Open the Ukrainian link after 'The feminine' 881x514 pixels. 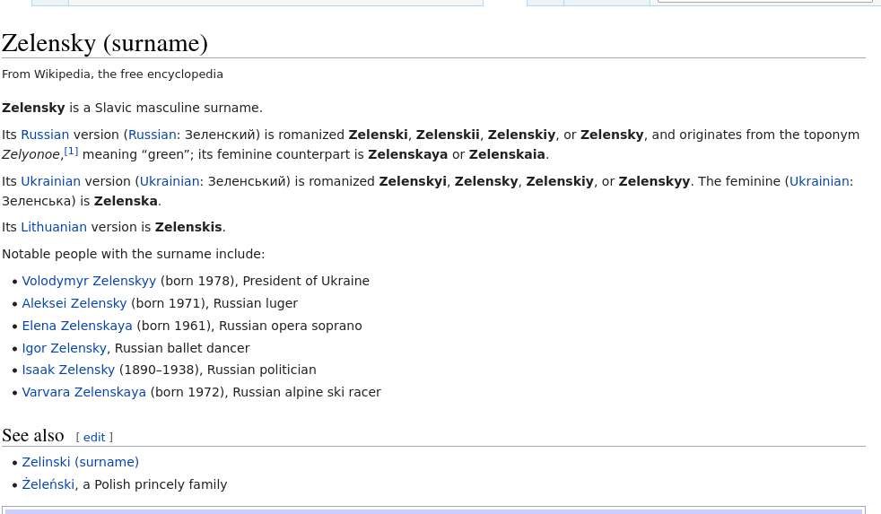[x=819, y=181]
